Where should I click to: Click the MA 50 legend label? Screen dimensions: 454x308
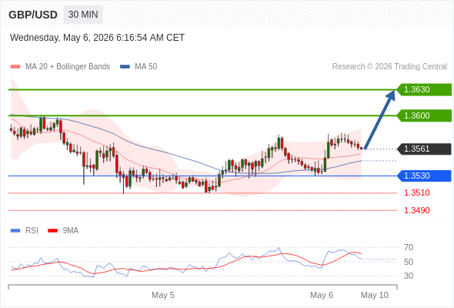pos(146,67)
